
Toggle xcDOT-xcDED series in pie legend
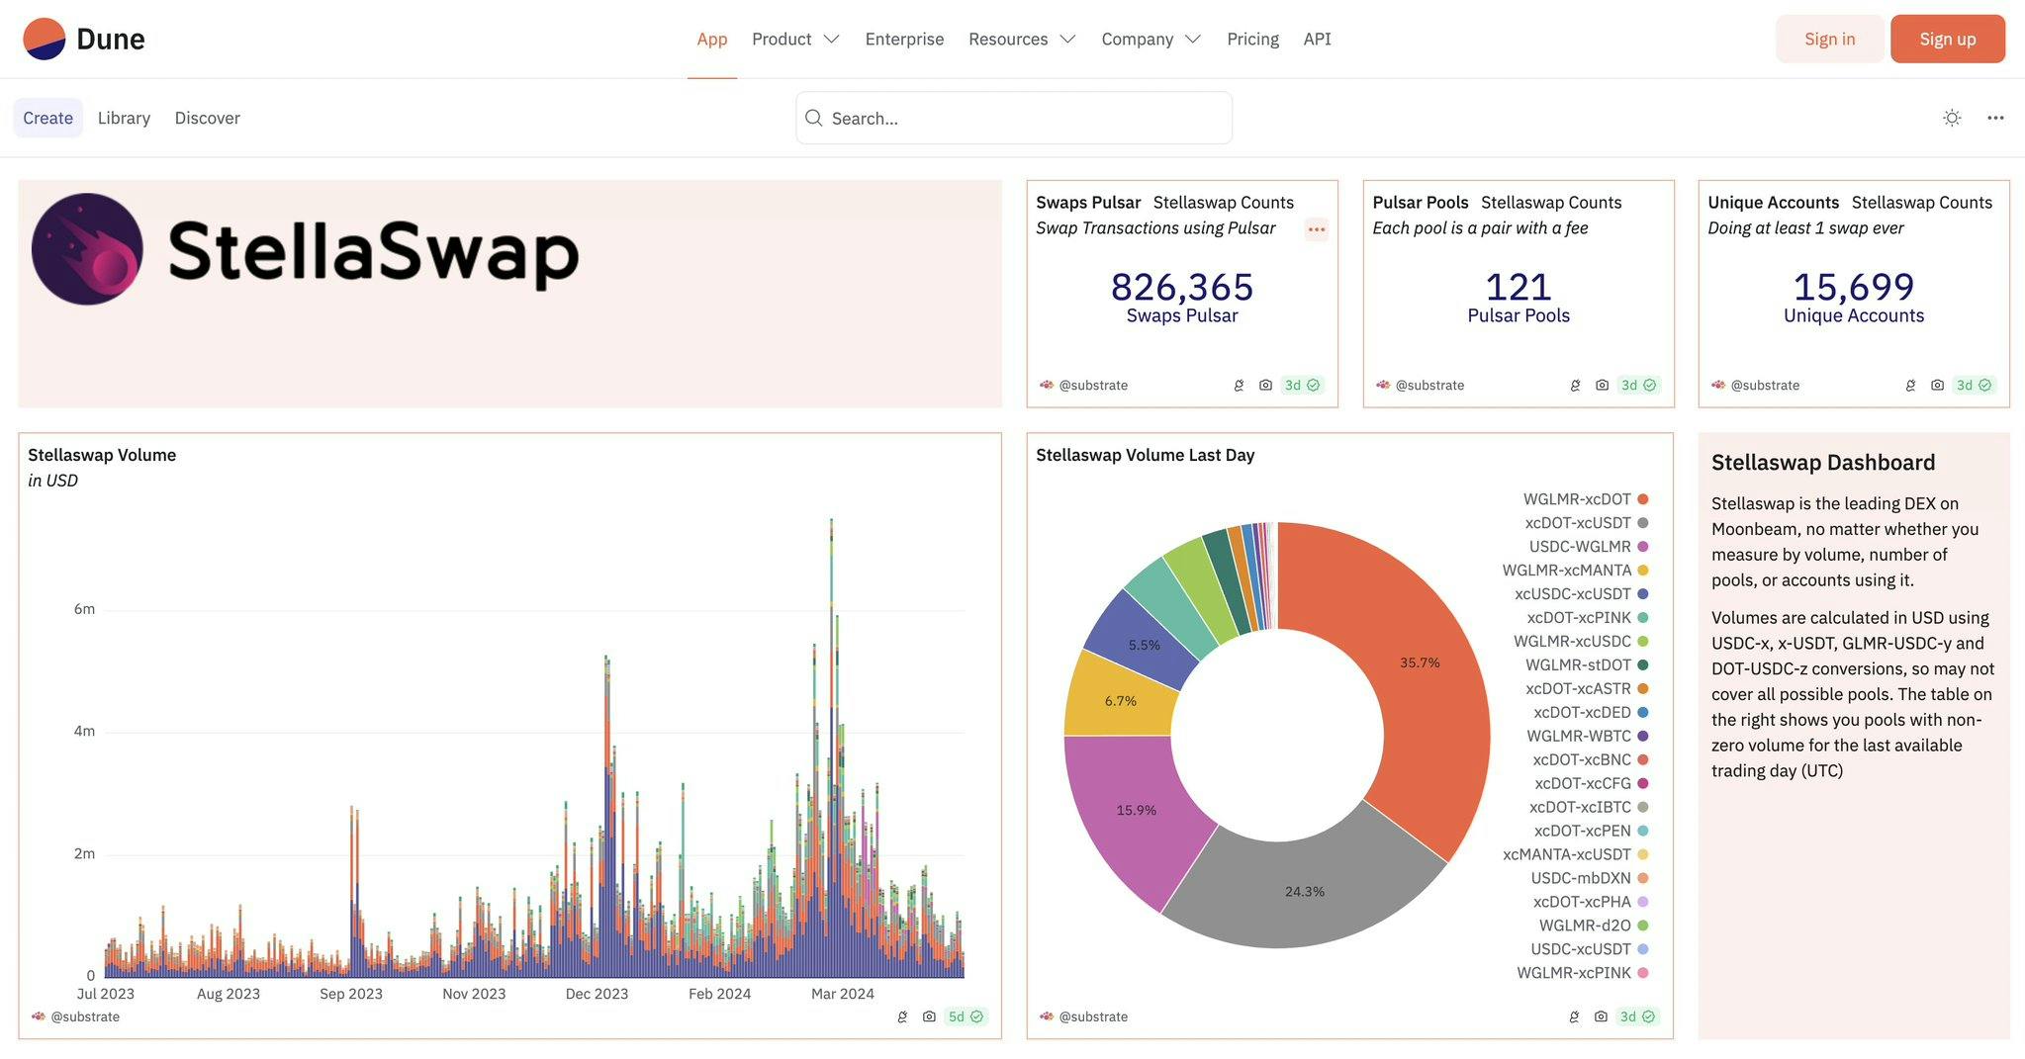(x=1591, y=713)
